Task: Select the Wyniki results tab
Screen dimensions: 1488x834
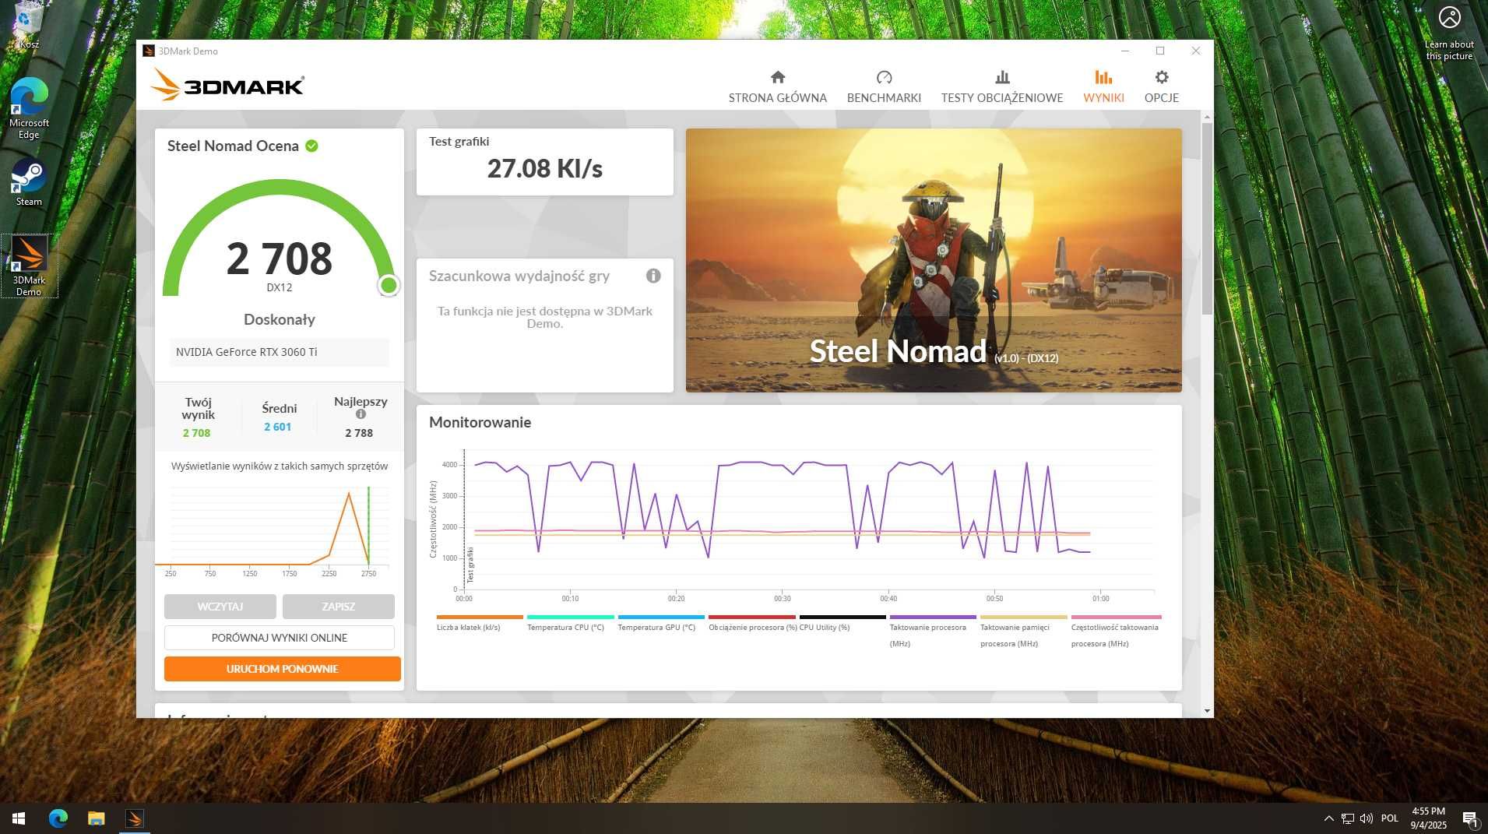Action: pos(1103,86)
